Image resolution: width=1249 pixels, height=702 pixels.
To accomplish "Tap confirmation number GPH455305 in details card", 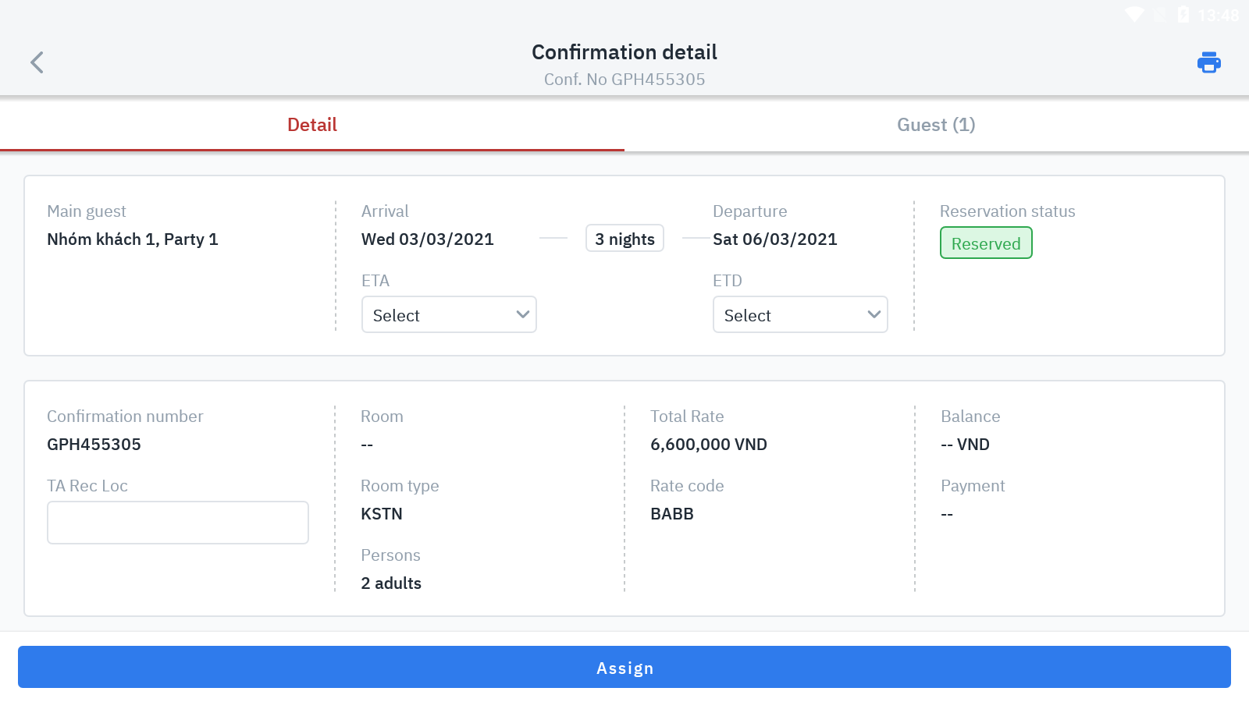I will pos(94,445).
